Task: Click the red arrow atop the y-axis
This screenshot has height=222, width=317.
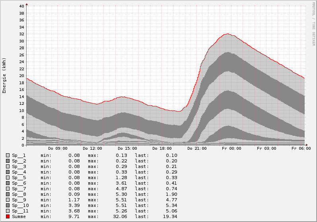Action: click(x=27, y=5)
